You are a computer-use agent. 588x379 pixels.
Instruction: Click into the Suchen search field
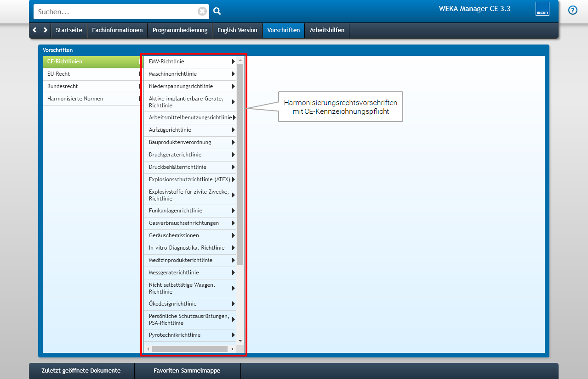point(115,11)
